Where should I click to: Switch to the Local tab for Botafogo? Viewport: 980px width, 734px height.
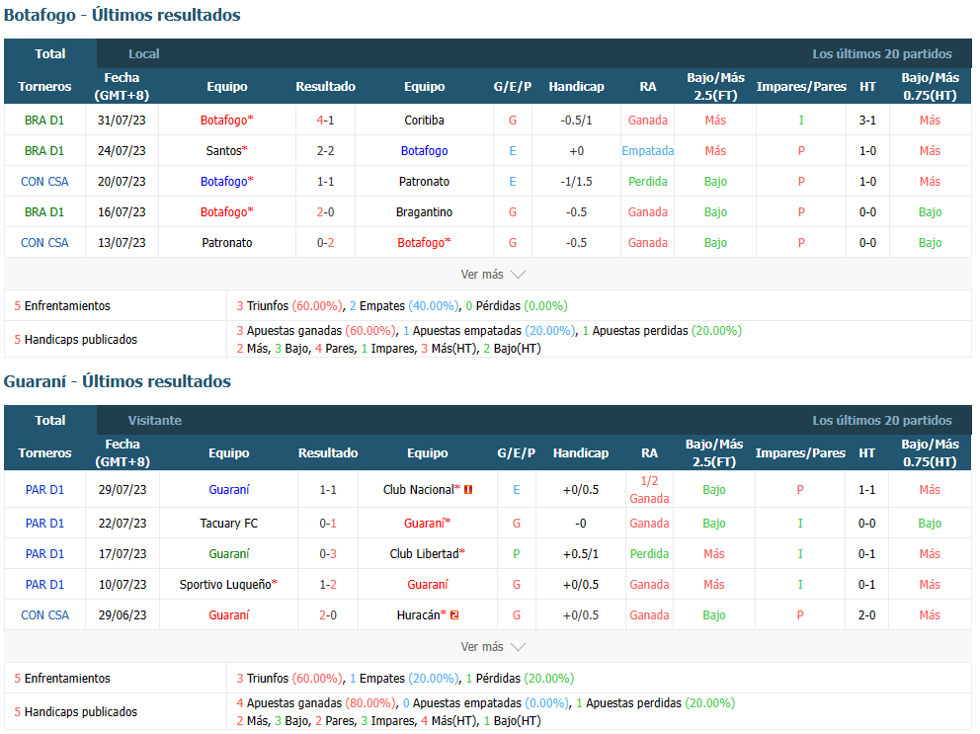(144, 53)
